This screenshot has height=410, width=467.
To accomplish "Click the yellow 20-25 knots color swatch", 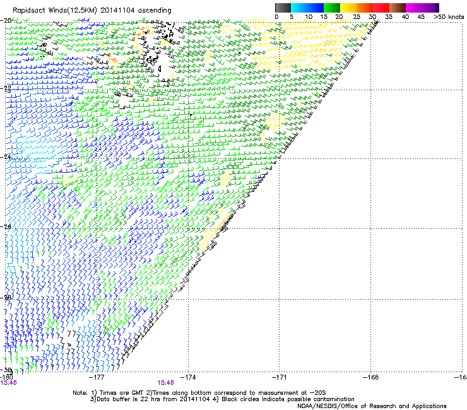I will click(x=348, y=8).
